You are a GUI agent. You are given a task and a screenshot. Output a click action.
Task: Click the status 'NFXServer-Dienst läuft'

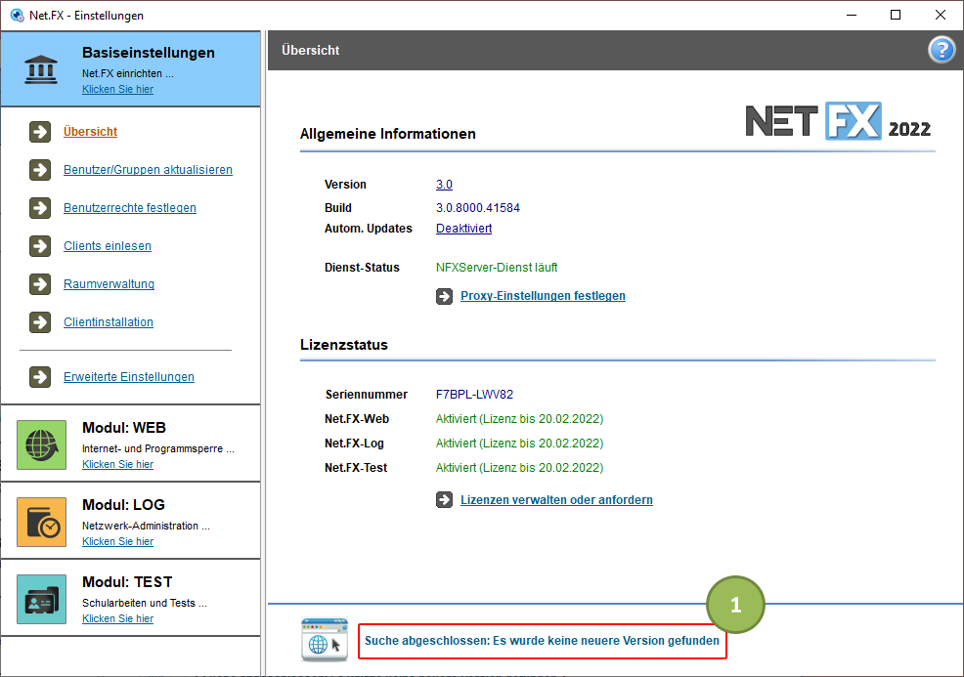click(x=497, y=268)
